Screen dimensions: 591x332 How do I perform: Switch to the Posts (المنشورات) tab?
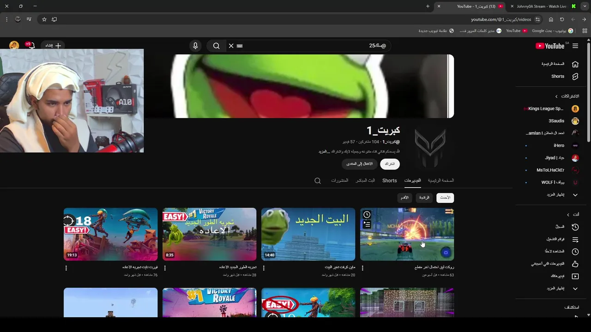(339, 180)
